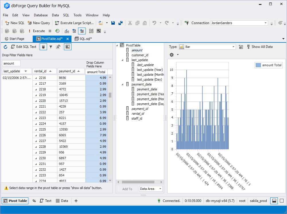Click the Open File folder icon
Viewport: 287px width, 214px height.
(101, 23)
